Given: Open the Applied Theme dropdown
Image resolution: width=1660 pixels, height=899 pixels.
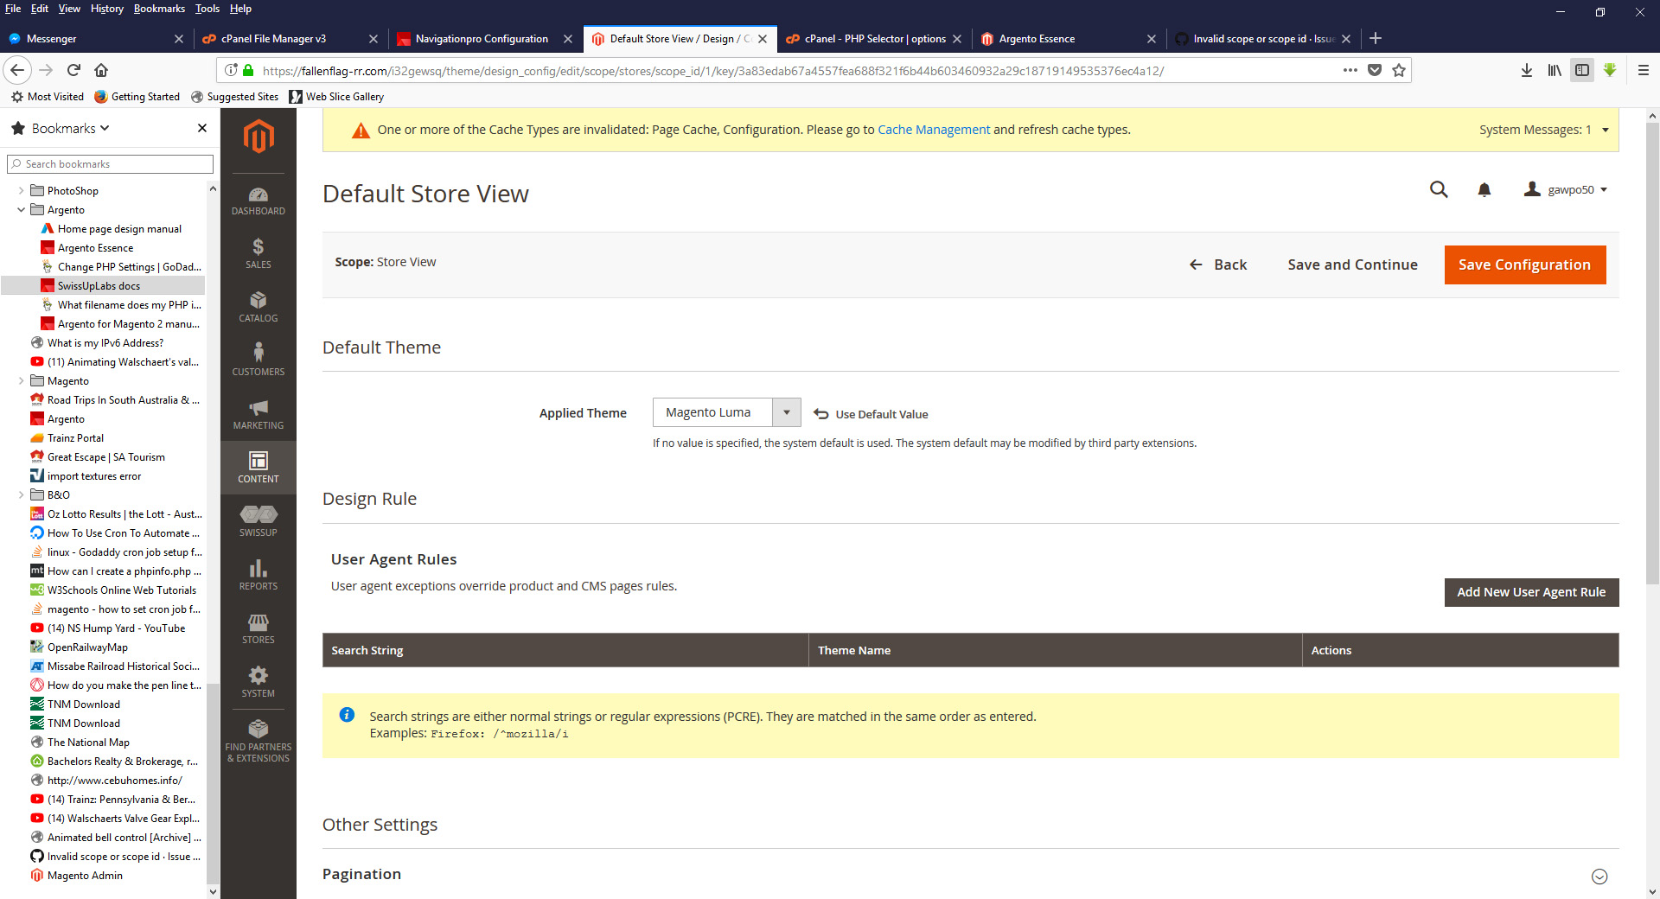Looking at the screenshot, I should (786, 412).
